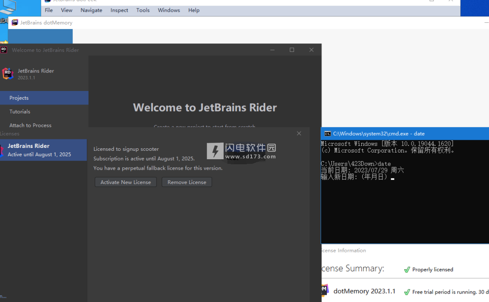Screen dimensions: 489x302
Task: Click Remove License button
Action: point(187,182)
